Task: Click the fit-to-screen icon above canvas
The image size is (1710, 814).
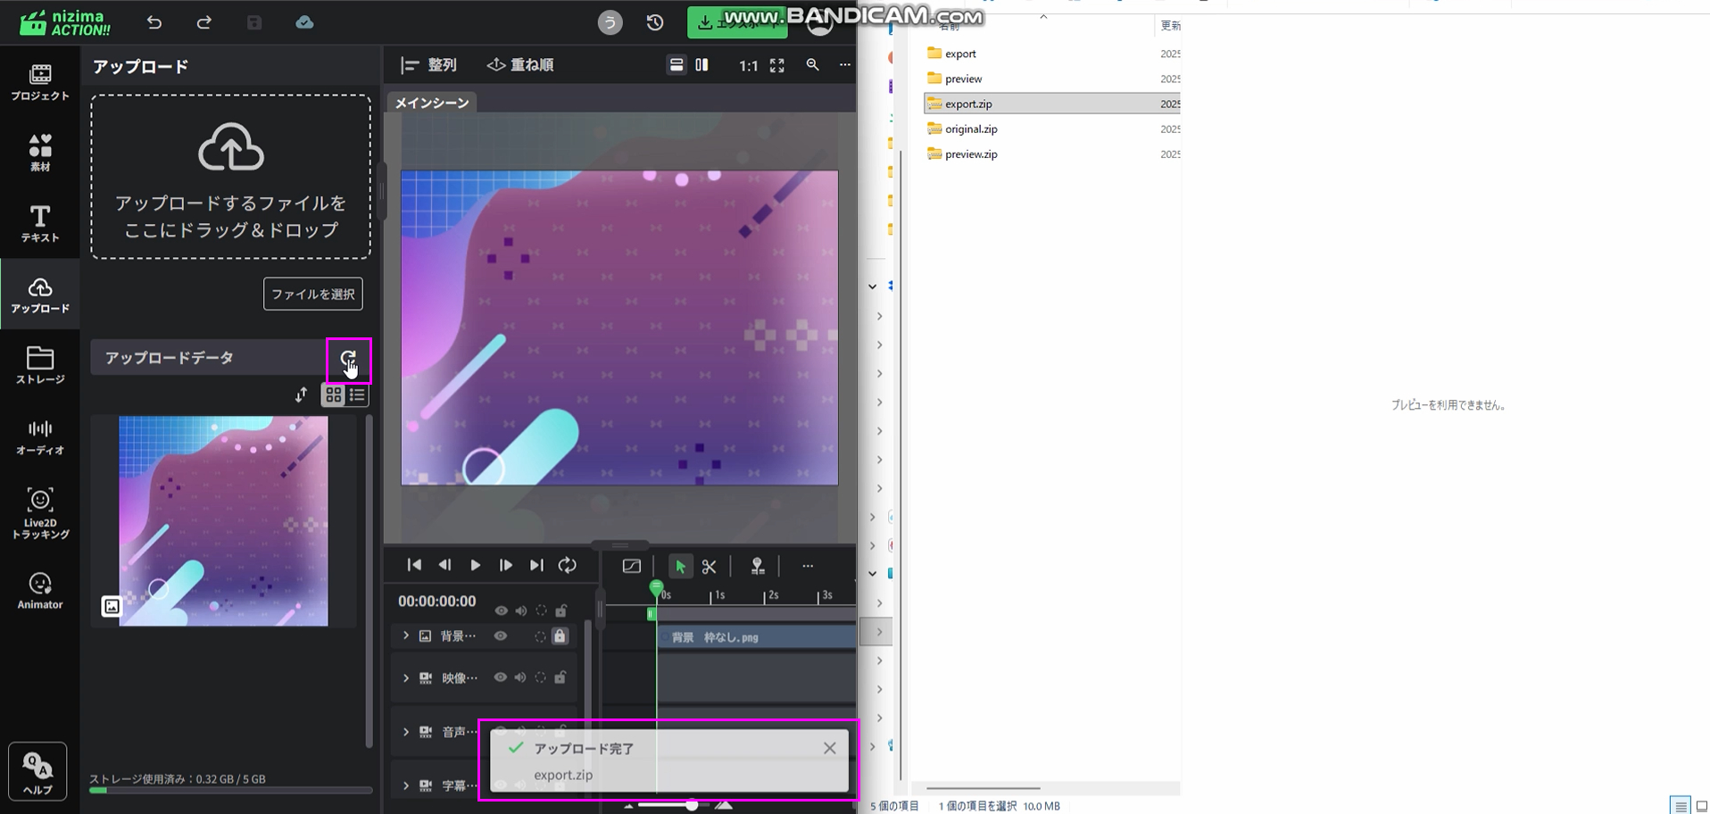Action: pyautogui.click(x=777, y=65)
